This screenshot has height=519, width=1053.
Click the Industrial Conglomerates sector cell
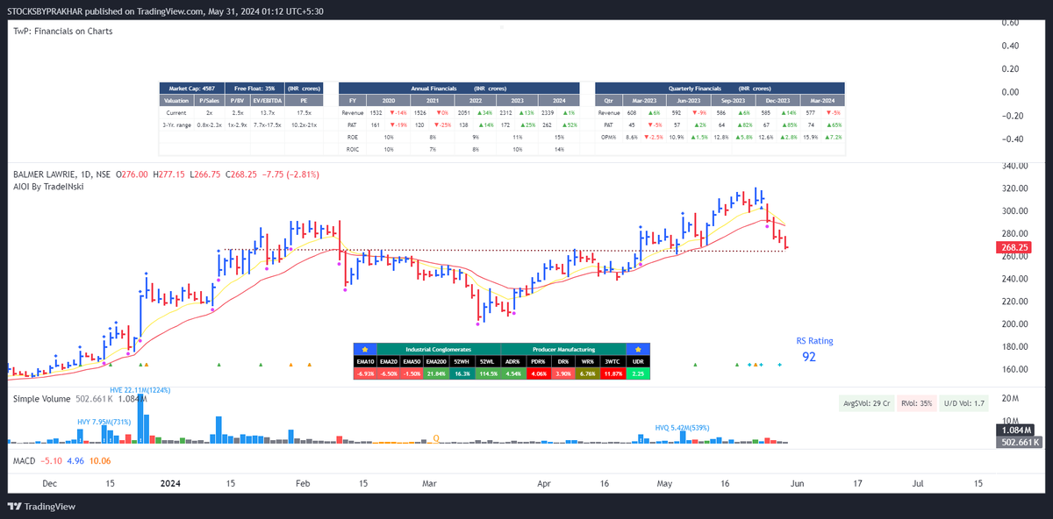(x=439, y=348)
